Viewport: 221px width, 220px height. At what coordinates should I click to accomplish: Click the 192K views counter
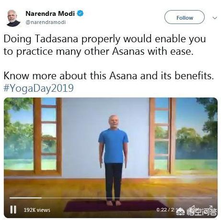tap(37, 210)
